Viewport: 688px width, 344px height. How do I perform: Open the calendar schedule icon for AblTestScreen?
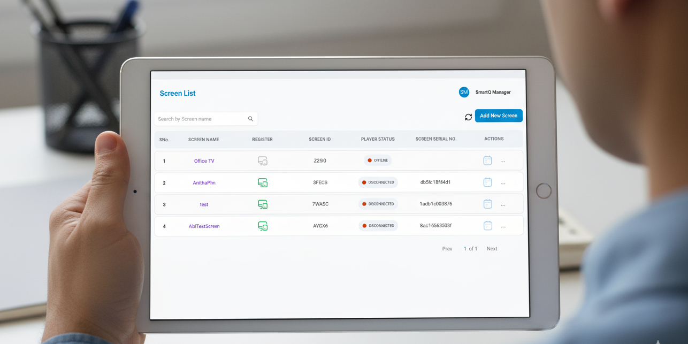click(x=487, y=226)
